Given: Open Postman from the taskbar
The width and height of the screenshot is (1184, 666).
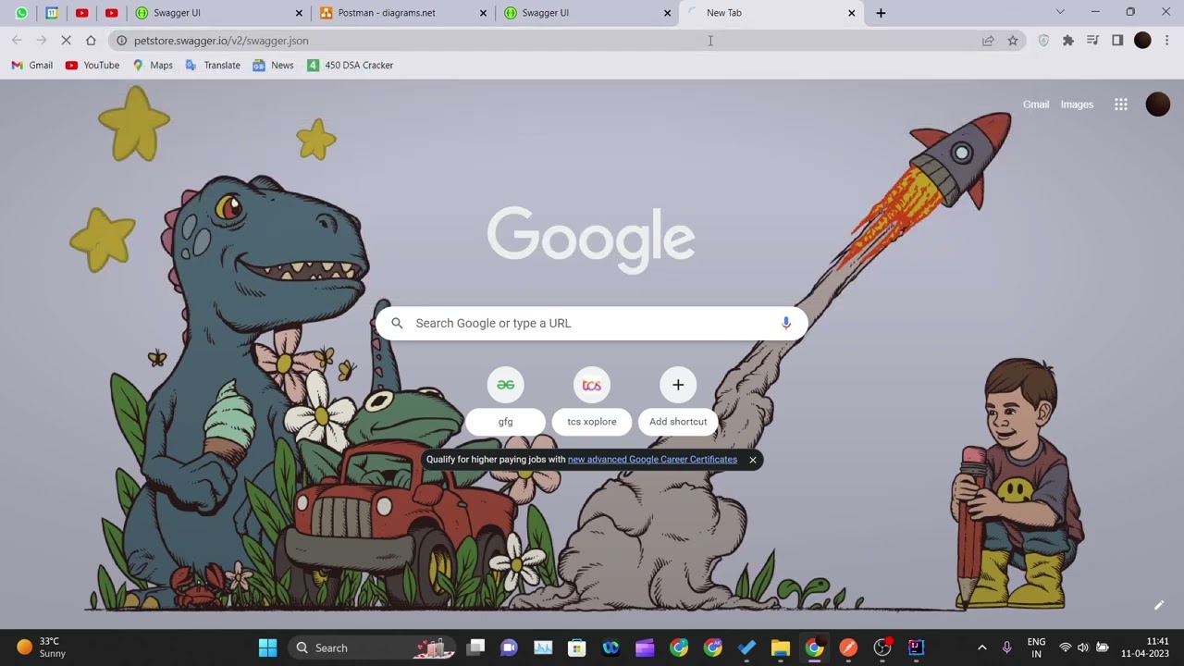Looking at the screenshot, I should [848, 647].
